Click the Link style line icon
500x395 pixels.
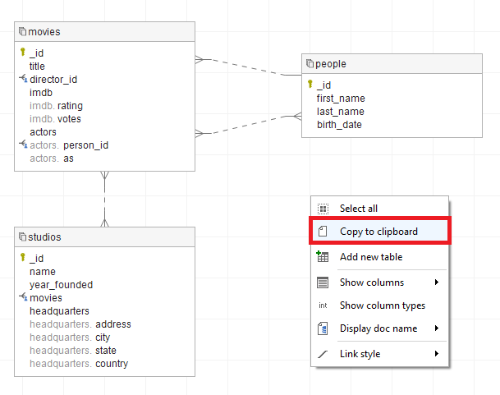pyautogui.click(x=323, y=354)
